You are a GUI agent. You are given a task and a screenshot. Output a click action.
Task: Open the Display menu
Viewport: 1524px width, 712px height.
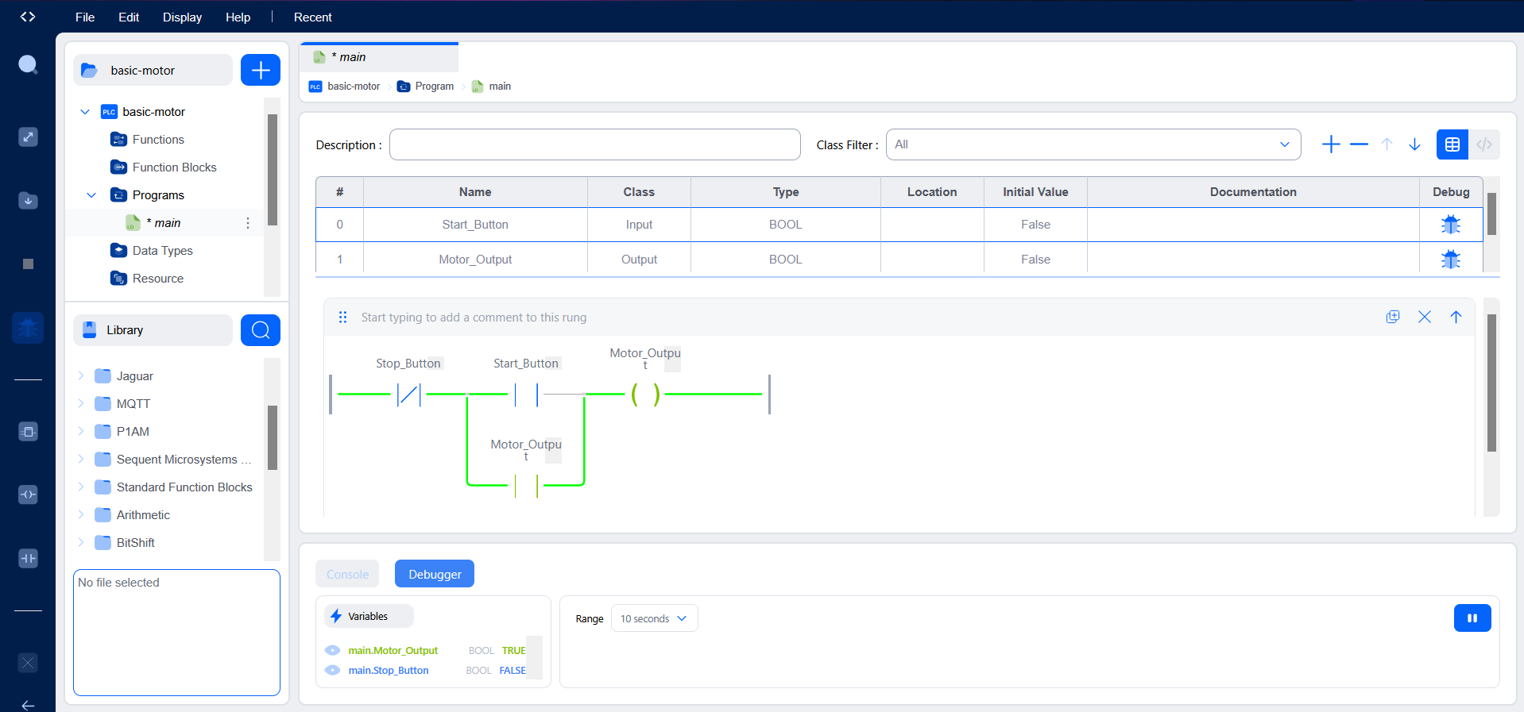tap(182, 17)
